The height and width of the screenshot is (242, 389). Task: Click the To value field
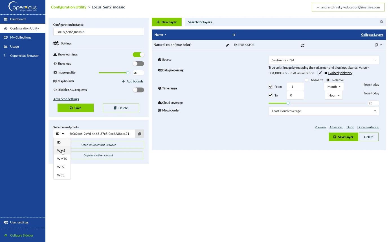click(295, 95)
